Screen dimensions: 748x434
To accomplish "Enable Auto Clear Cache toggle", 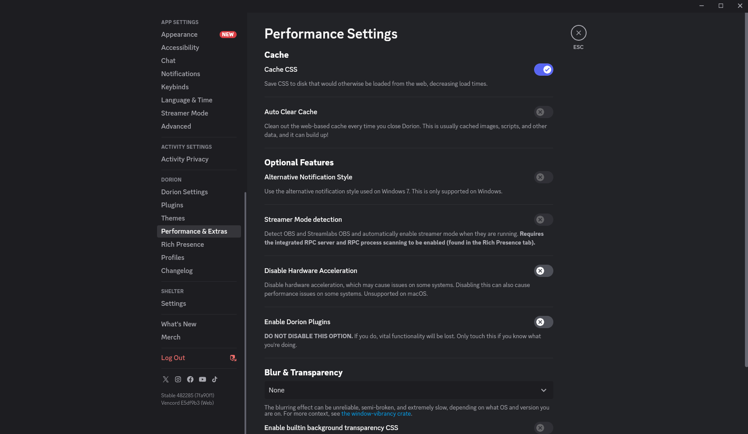I will click(x=543, y=112).
